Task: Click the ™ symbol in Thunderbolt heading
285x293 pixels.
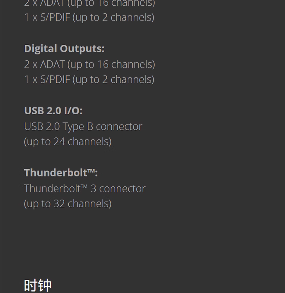Action: pyautogui.click(x=91, y=171)
